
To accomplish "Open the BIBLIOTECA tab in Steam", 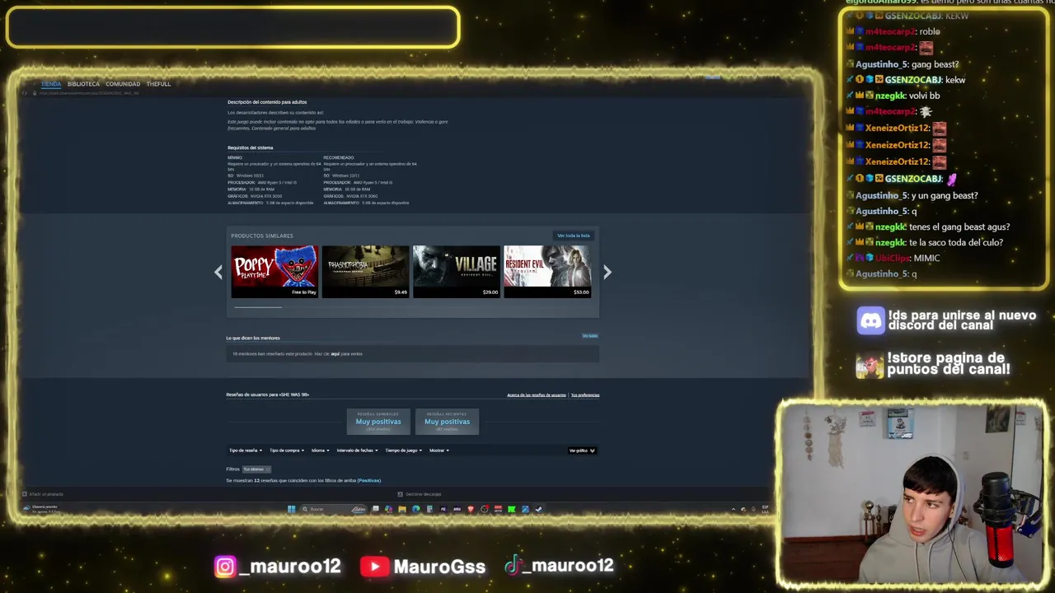I will coord(83,84).
